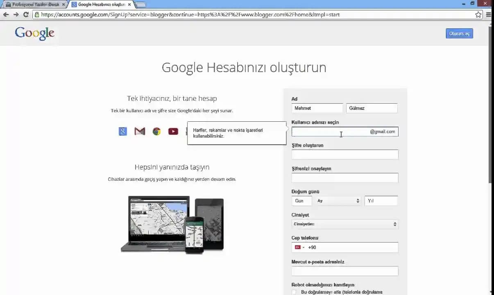Click the Chrome product icon
This screenshot has height=295, width=494.
[156, 131]
